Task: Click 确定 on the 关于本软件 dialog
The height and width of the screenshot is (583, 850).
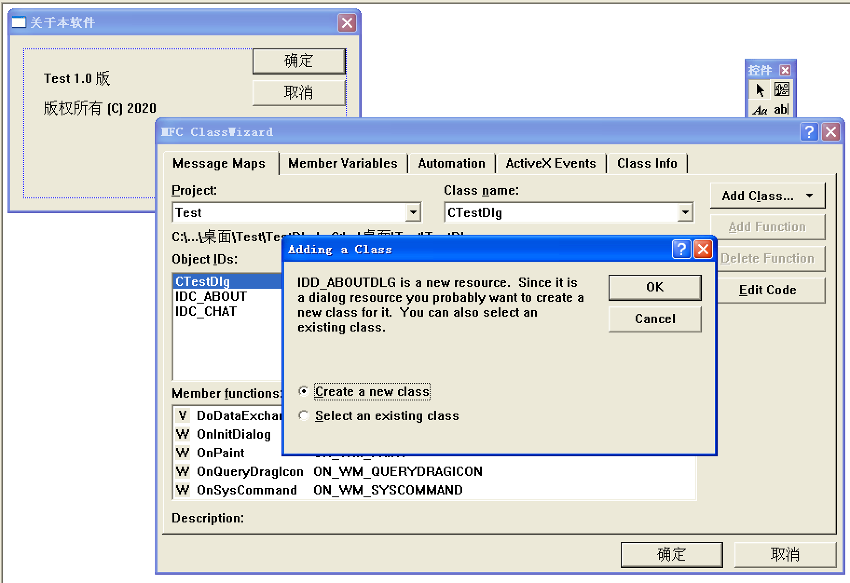Action: coord(298,61)
